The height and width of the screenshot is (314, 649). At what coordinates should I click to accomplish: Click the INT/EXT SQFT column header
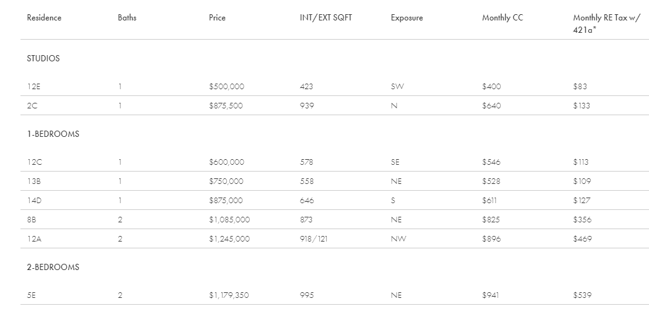click(x=325, y=18)
